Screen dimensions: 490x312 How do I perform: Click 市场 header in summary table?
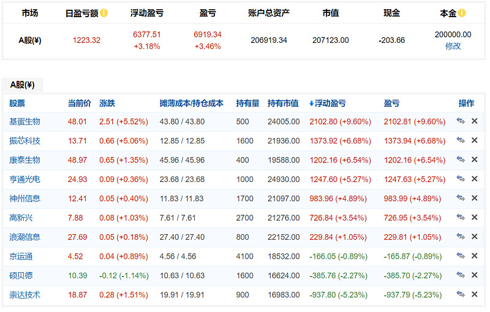click(x=30, y=13)
